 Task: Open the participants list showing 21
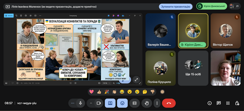click(235, 6)
